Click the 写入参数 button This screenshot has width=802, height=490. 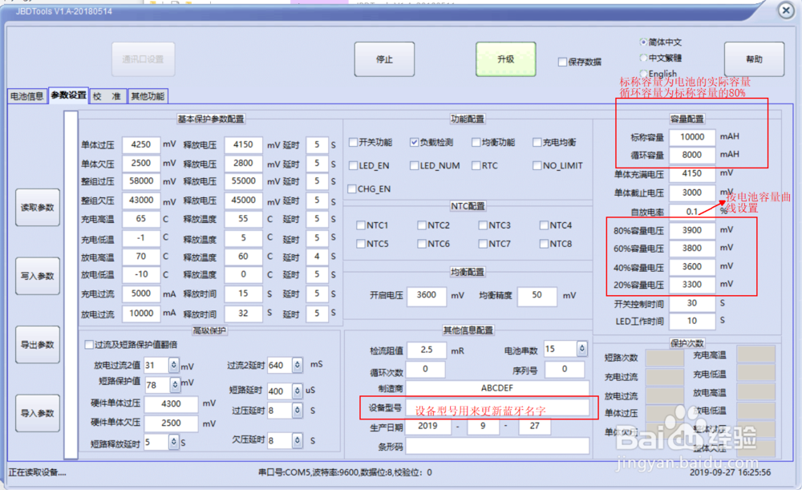38,276
